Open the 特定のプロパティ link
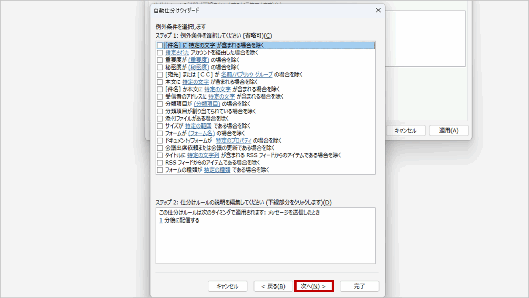Screen dimensions: 529x298 (234, 141)
